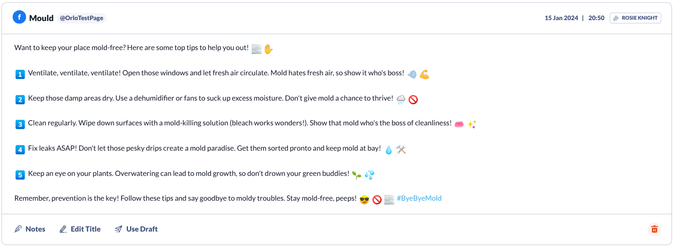Click the sunglasses face emoji
This screenshot has width=680, height=247.
(364, 200)
